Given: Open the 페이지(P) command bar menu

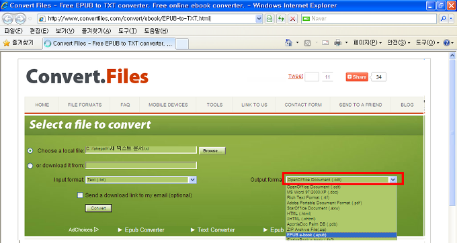Looking at the screenshot, I should [367, 43].
